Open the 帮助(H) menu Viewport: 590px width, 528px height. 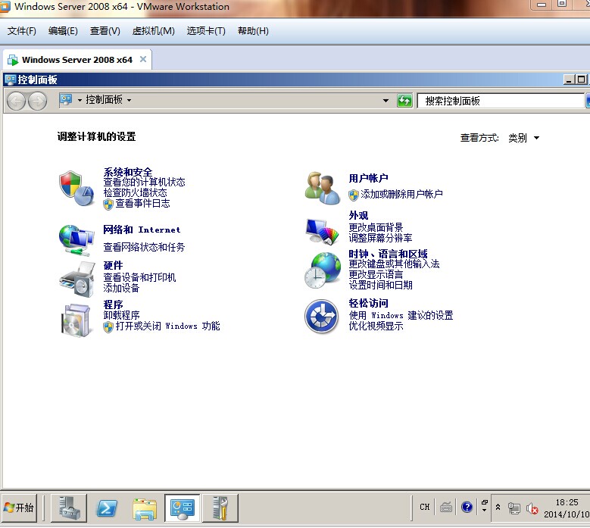253,31
